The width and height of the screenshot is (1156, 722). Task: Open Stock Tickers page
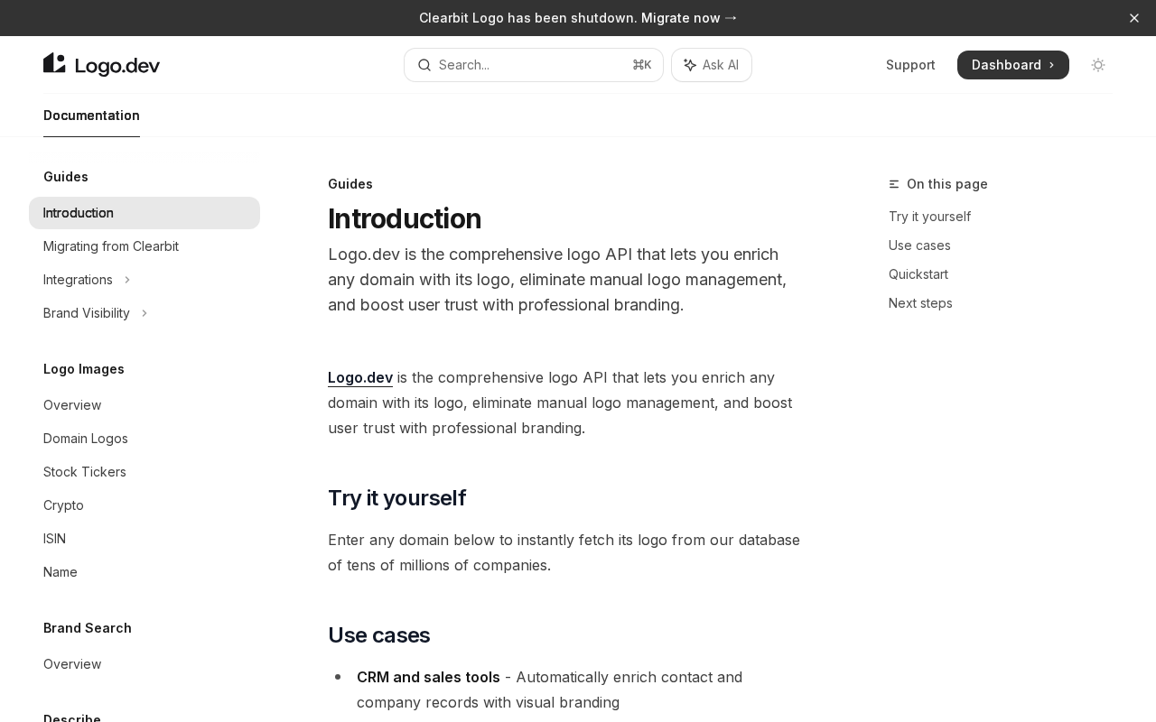pyautogui.click(x=85, y=472)
